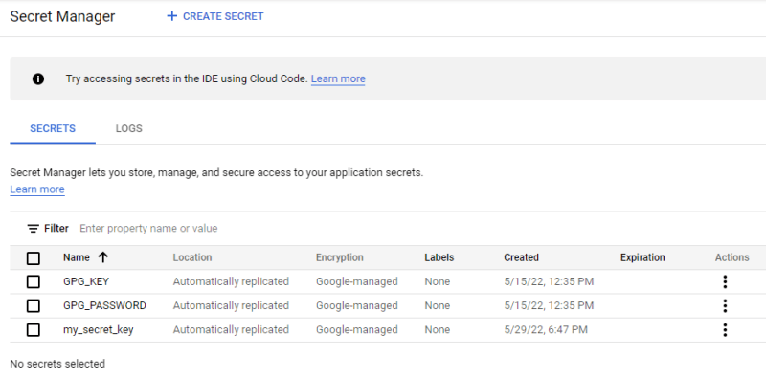Check the my_secret_key row checkbox
This screenshot has height=379, width=766.
tap(34, 329)
